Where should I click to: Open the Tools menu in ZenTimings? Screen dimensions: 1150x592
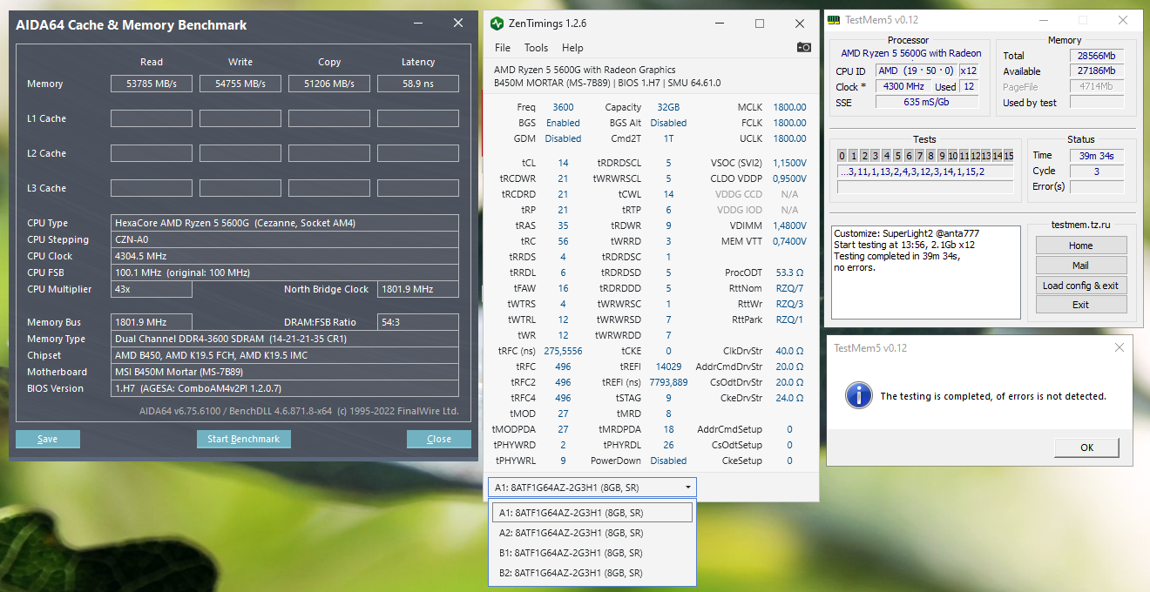click(x=537, y=48)
